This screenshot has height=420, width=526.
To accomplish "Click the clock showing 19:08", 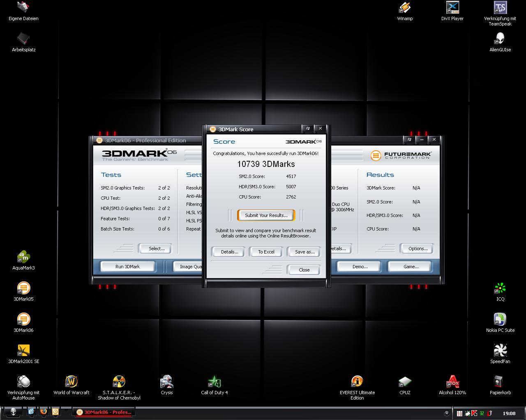I will click(x=509, y=413).
